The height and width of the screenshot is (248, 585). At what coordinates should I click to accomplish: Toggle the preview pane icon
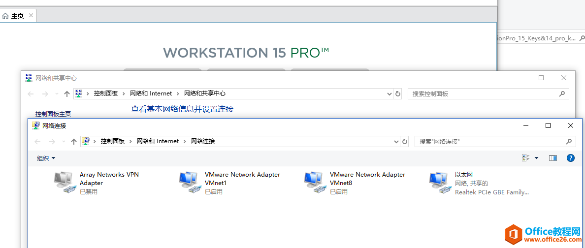pyautogui.click(x=553, y=158)
